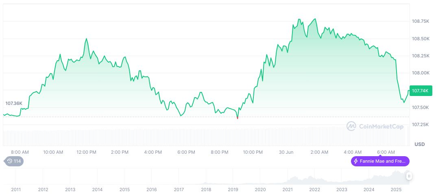Click the 12:00 PM time axis label
Screen dimensions: 436x194
[x=86, y=152]
